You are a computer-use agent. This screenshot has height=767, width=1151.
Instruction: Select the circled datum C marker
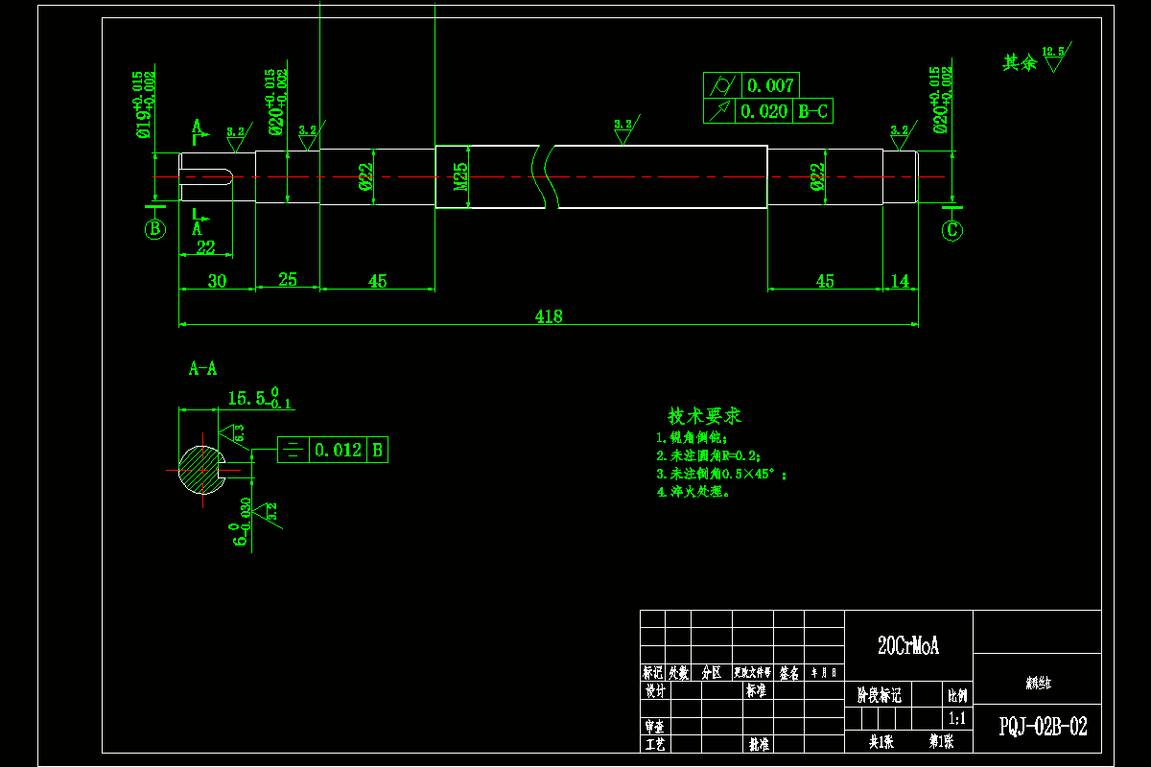coord(951,230)
